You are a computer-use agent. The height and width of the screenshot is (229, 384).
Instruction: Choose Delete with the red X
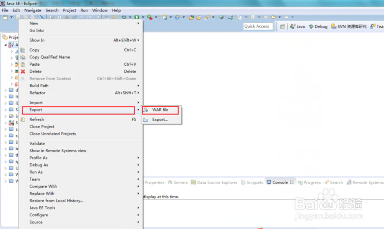click(x=81, y=71)
